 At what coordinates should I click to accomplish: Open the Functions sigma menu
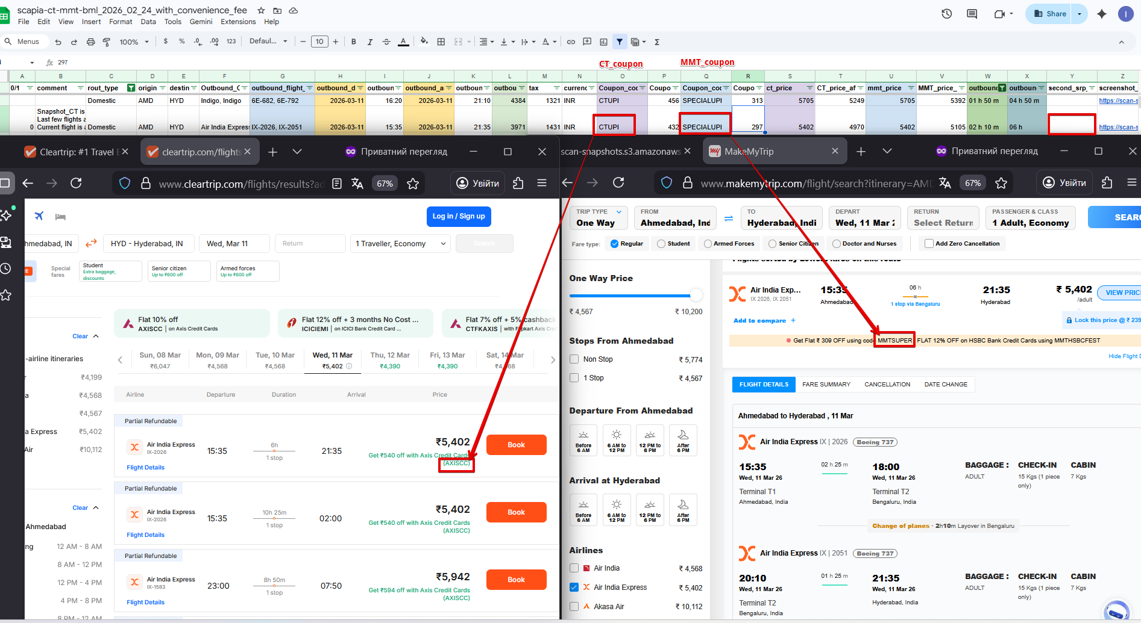[657, 42]
